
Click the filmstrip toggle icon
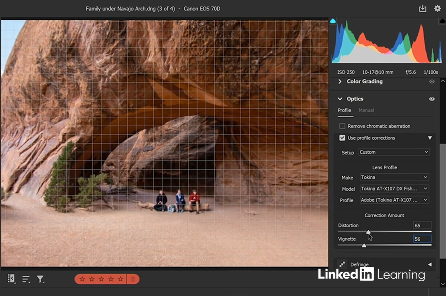[12, 279]
